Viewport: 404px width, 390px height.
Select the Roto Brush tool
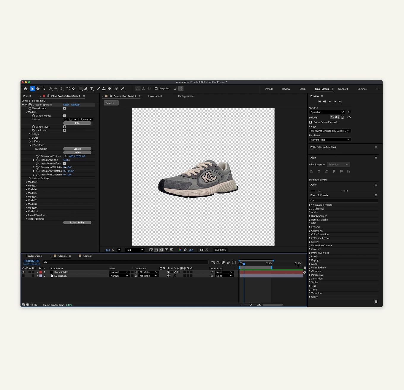(x=116, y=89)
